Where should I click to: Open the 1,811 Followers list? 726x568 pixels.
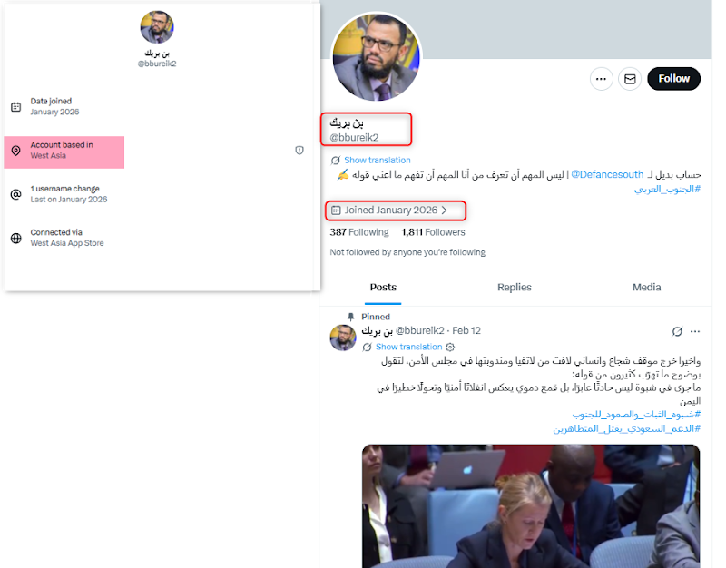434,232
